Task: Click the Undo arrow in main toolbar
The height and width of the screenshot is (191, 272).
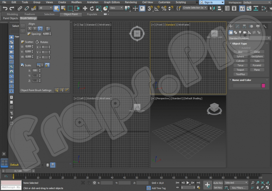Action: [x=5, y=8]
